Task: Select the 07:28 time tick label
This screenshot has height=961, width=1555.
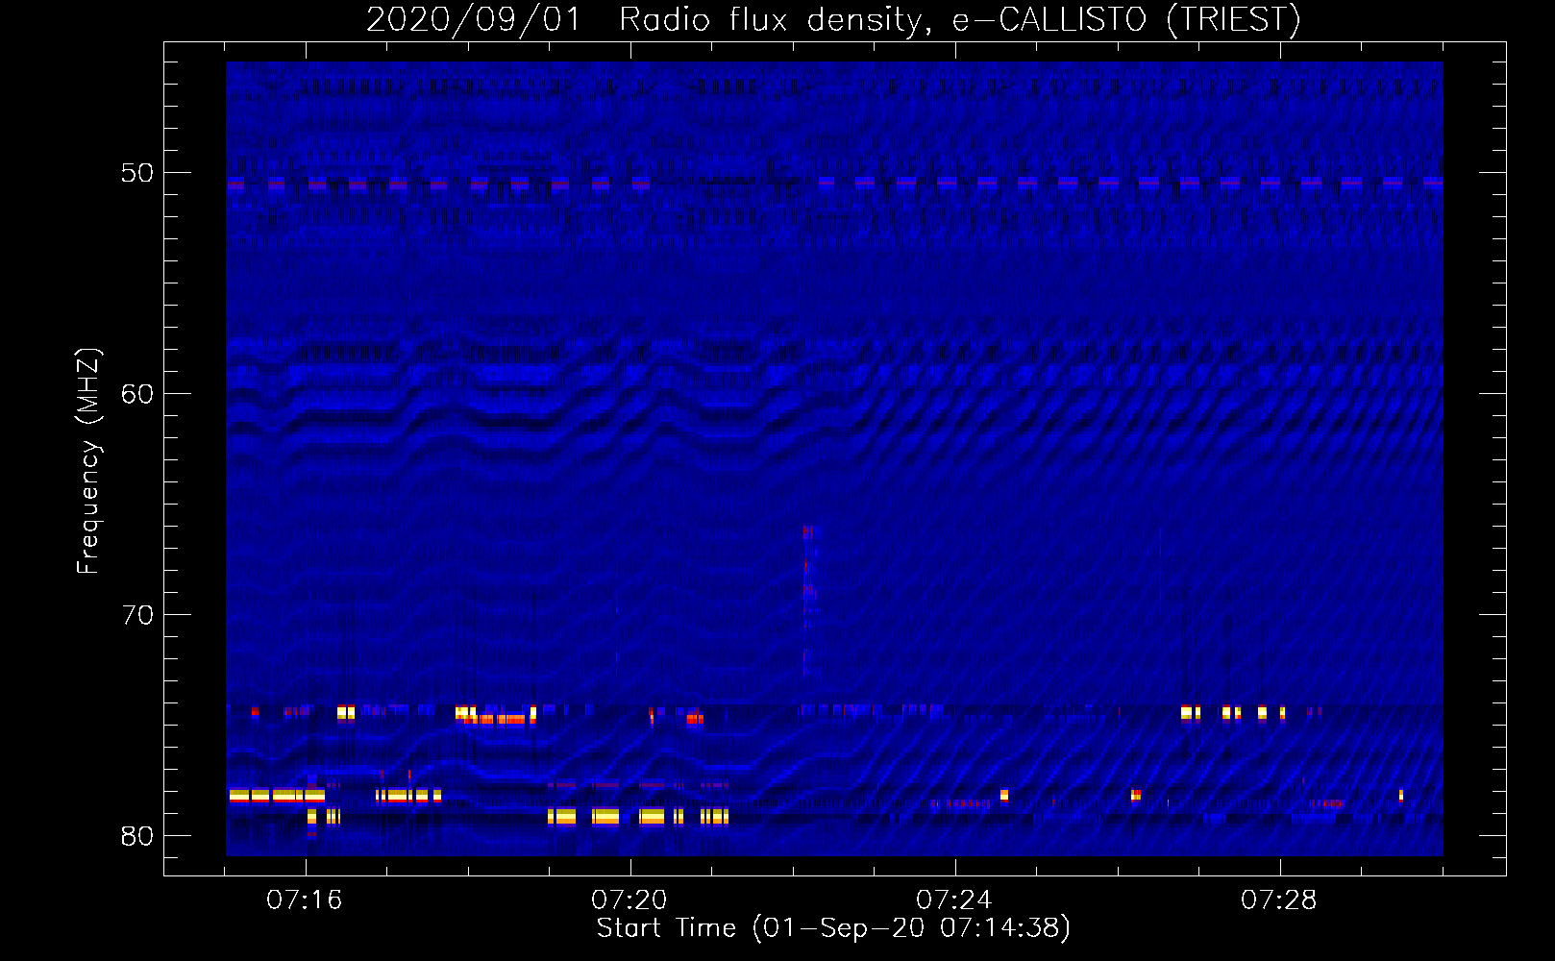Action: 1279,900
